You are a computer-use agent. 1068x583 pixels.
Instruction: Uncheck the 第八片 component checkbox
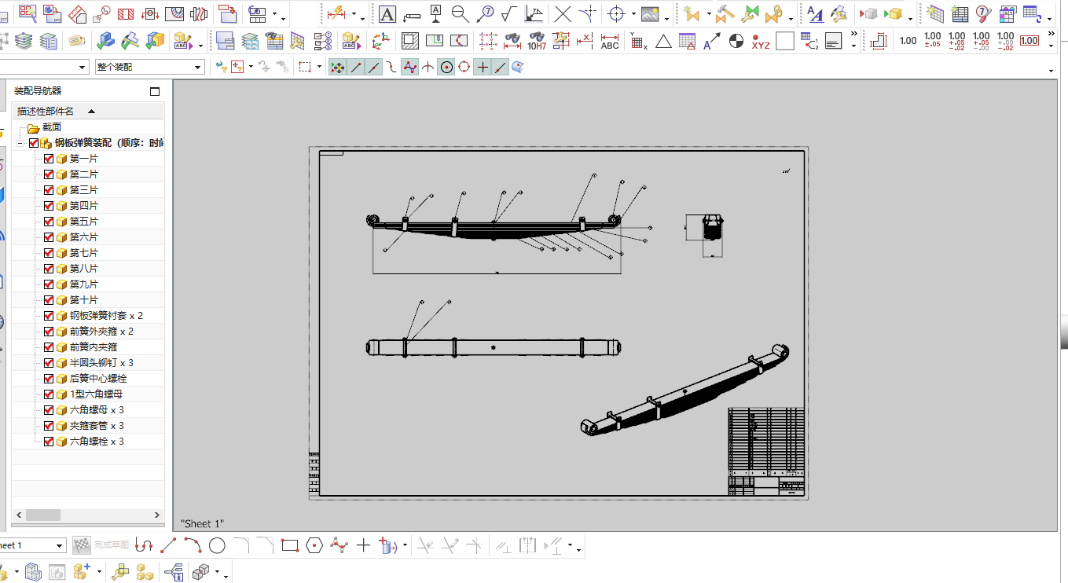pos(49,269)
